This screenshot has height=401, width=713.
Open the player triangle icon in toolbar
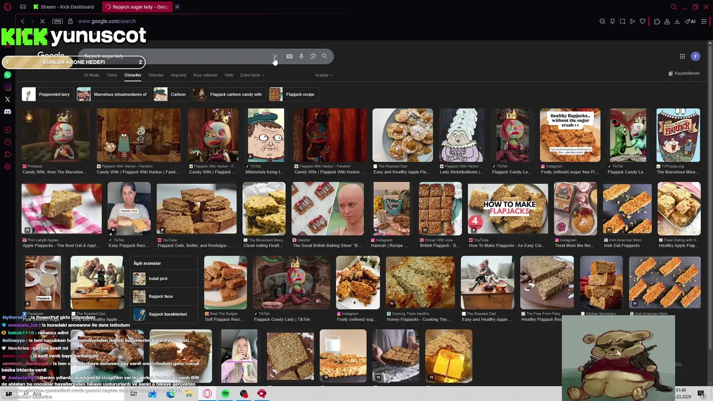(632, 21)
